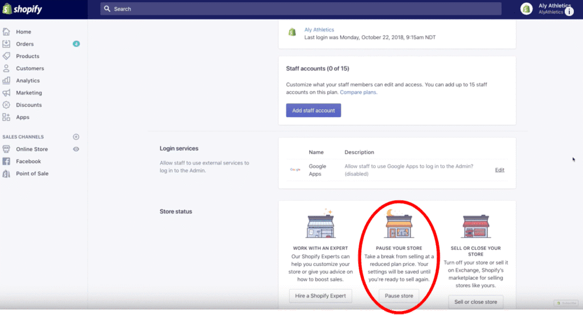
Task: Click the Customers person icon
Action: pos(6,68)
